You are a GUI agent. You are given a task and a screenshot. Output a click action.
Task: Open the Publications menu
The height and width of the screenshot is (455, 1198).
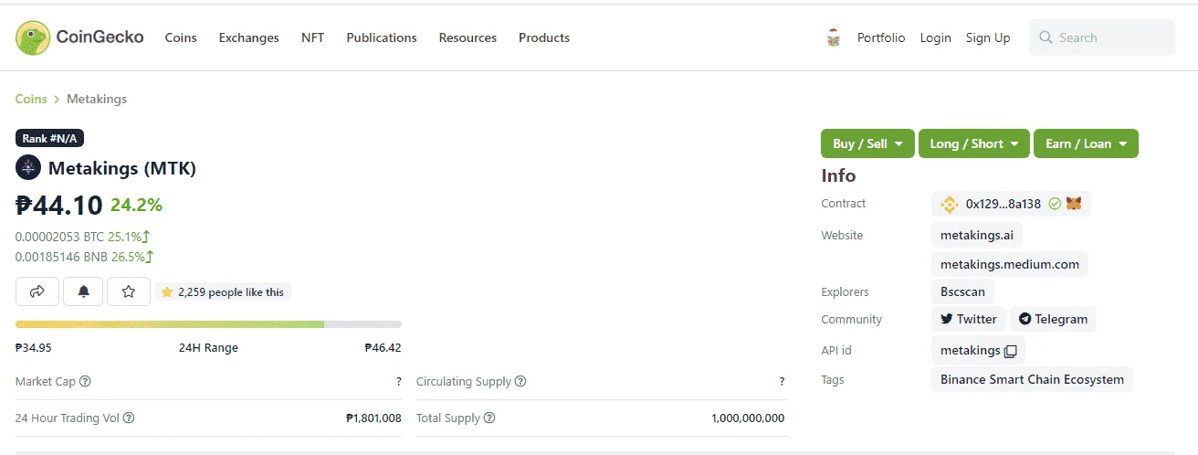pos(382,37)
